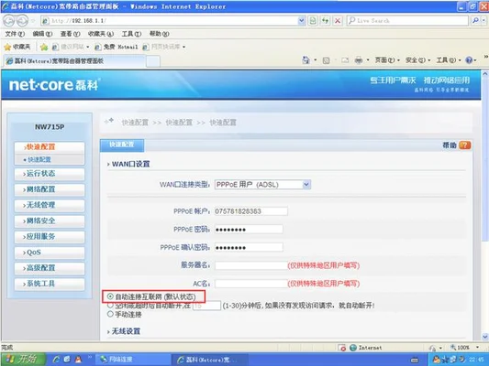This screenshot has height=366, width=489.
Task: Open the network connections taskbar button
Action: tap(133, 360)
